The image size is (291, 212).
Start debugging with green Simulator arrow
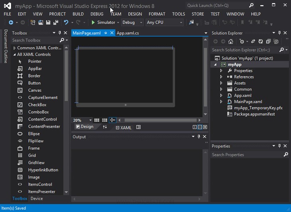[x=93, y=22]
